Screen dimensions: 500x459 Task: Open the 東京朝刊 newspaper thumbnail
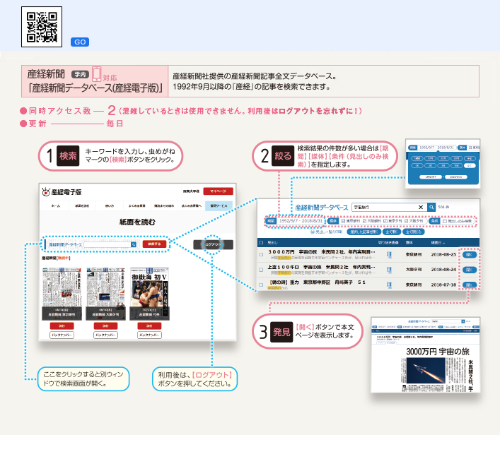[x=62, y=294]
